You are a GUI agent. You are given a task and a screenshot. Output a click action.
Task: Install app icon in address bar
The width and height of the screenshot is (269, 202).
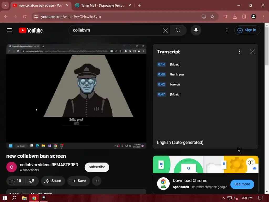[x=204, y=17]
